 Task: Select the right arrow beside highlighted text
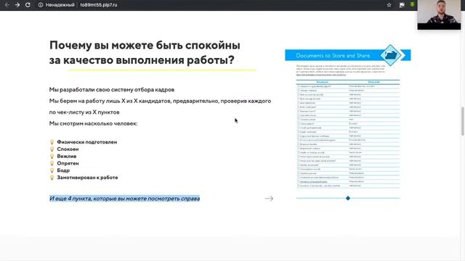pos(269,198)
